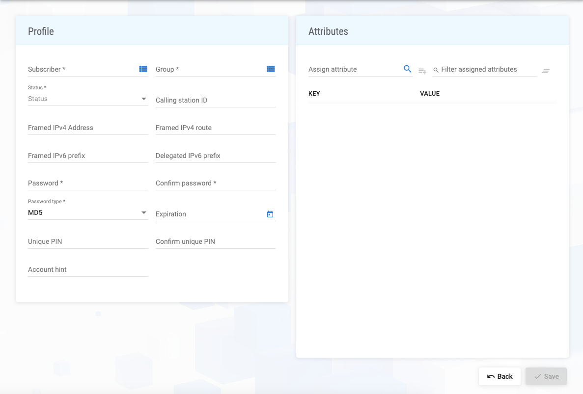Click the Delegated IPv6 prefix field
Viewport: 583px width, 394px height.
[216, 156]
